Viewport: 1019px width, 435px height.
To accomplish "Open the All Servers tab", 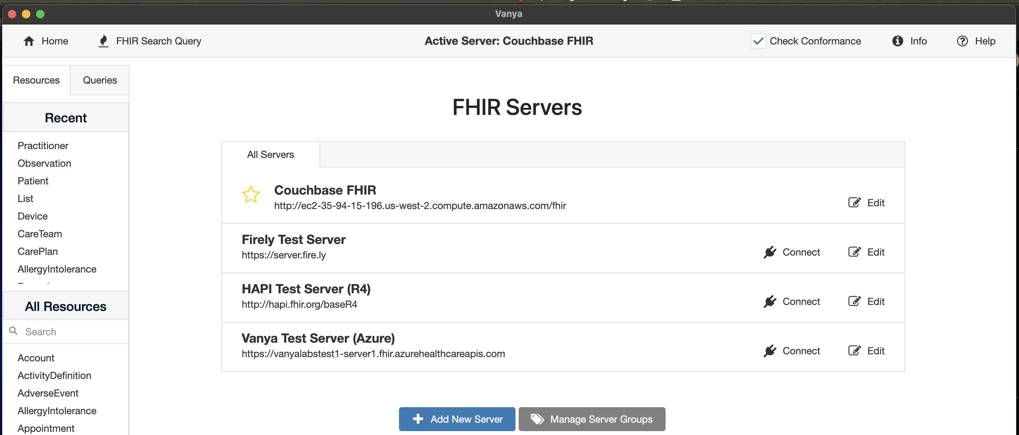I will pos(270,154).
